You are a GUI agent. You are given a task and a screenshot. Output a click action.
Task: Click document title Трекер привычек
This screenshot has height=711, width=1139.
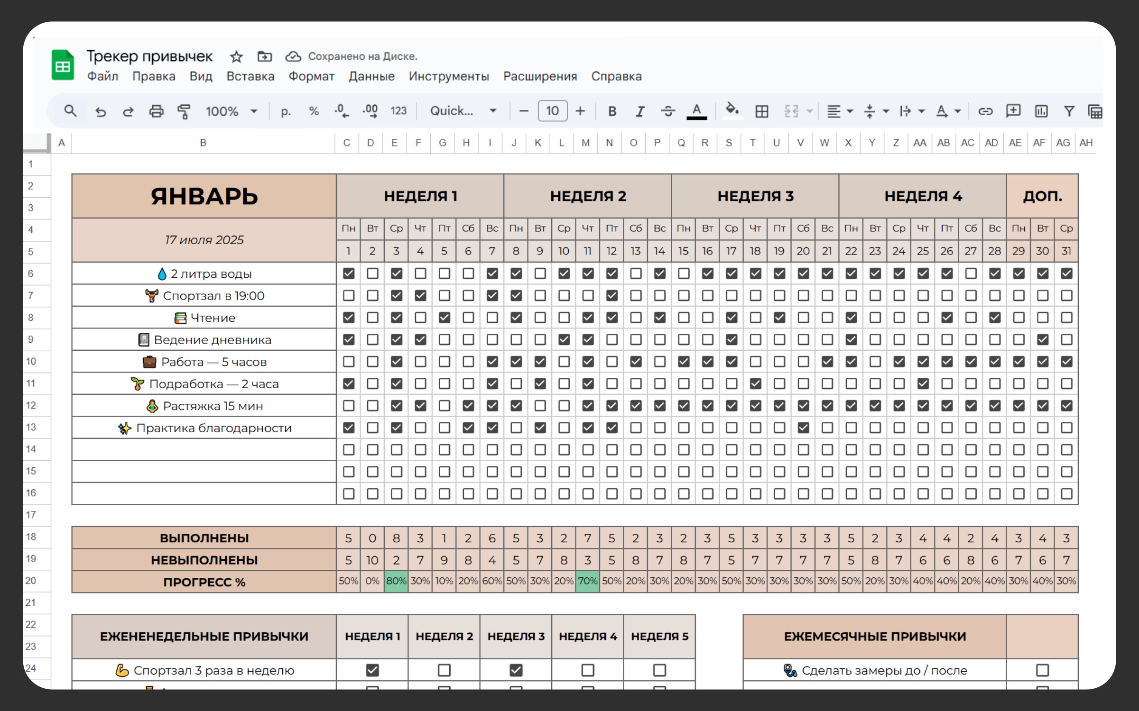pyautogui.click(x=149, y=56)
